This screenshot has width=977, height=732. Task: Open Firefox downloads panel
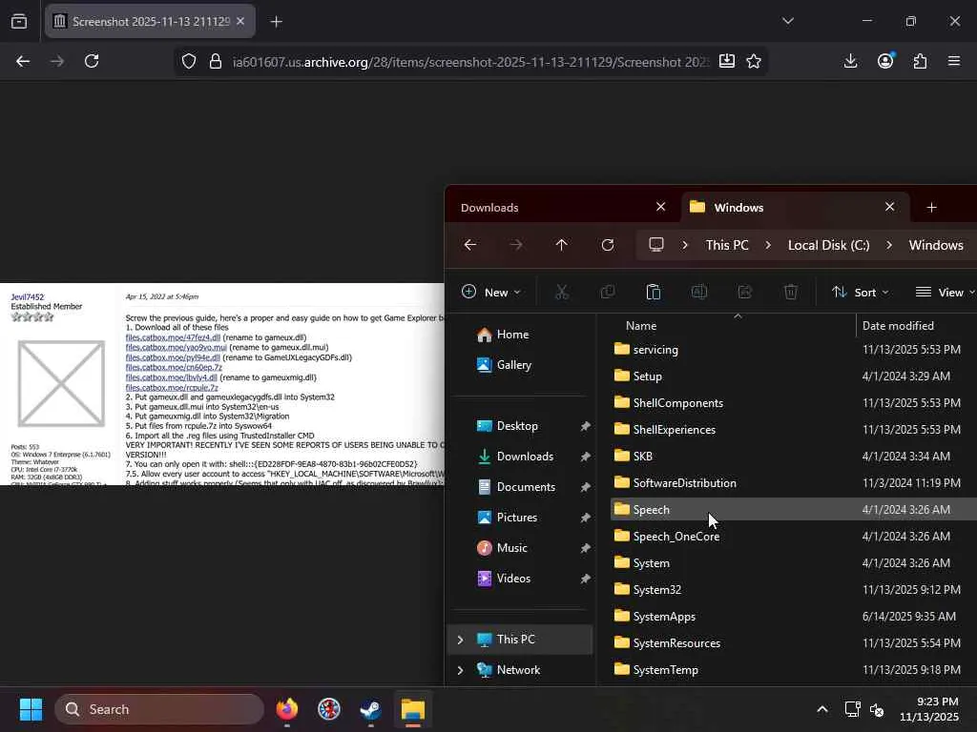pos(850,61)
